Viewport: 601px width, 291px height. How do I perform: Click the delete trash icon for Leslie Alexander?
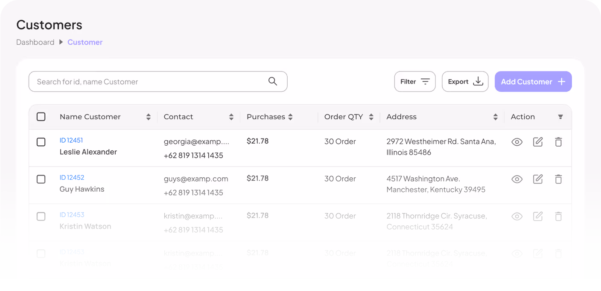(558, 142)
